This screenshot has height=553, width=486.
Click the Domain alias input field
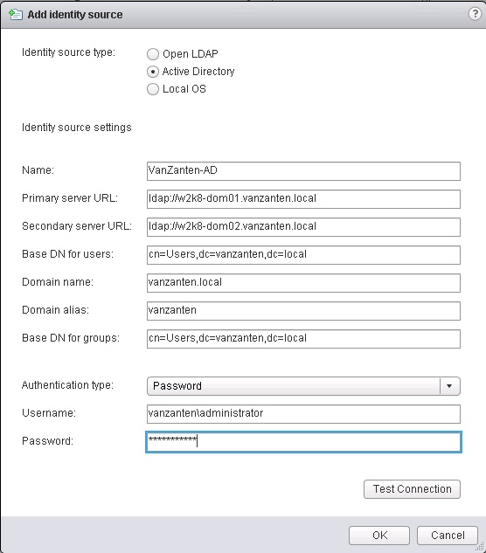click(303, 310)
